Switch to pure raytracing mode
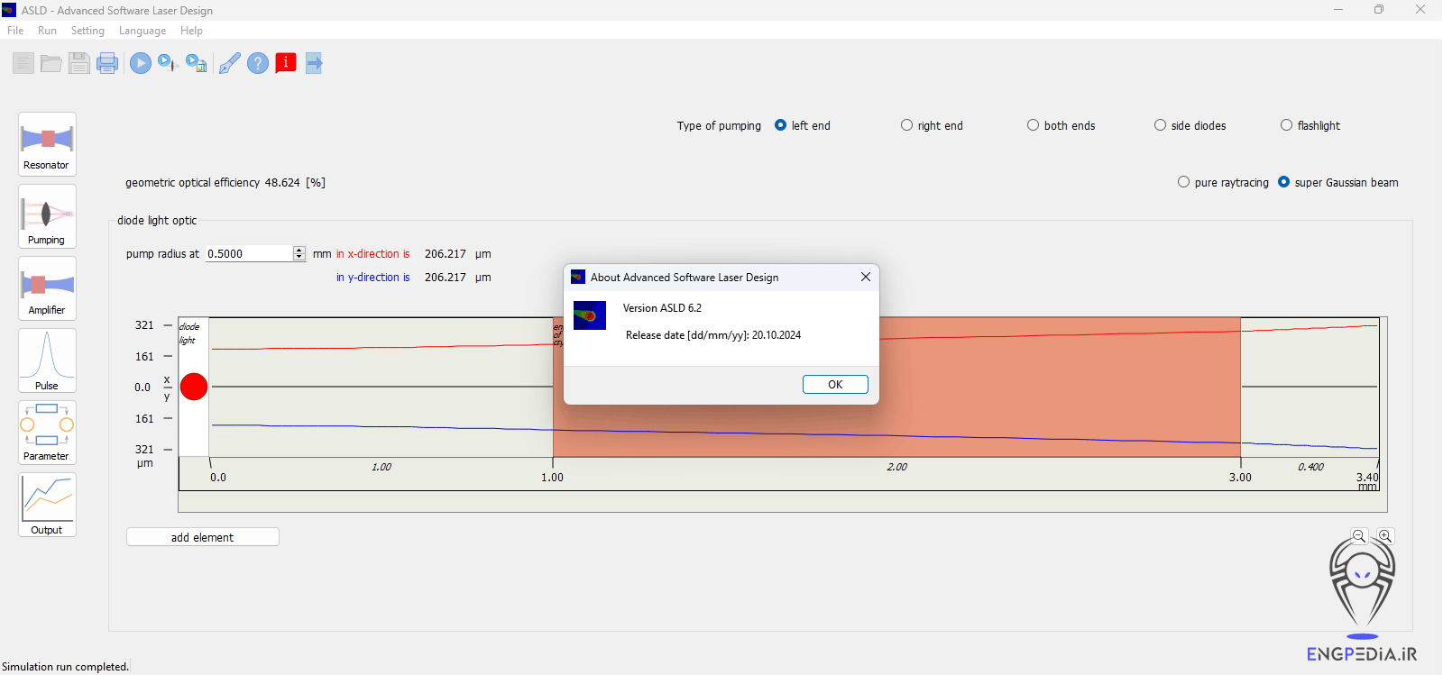The width and height of the screenshot is (1443, 675). pyautogui.click(x=1183, y=182)
